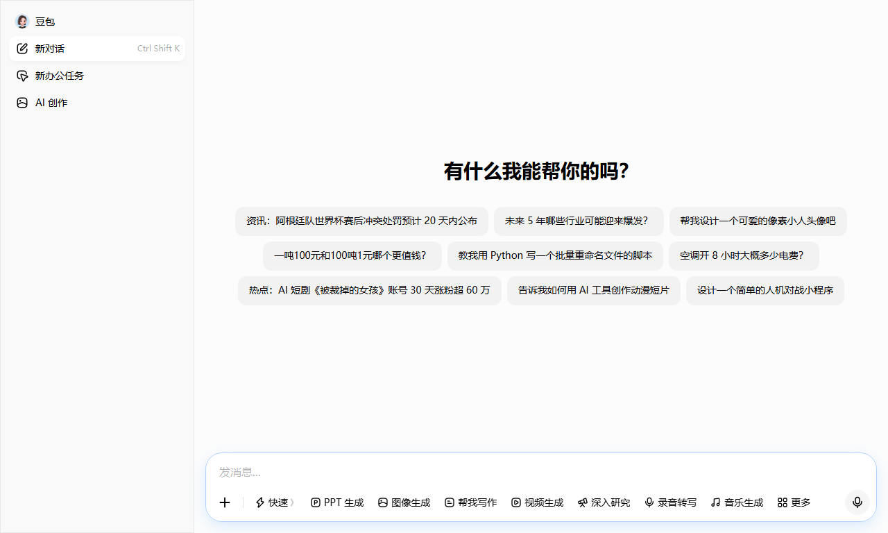This screenshot has width=888, height=533.
Task: Click the 录音转写 microphone icon
Action: (649, 502)
